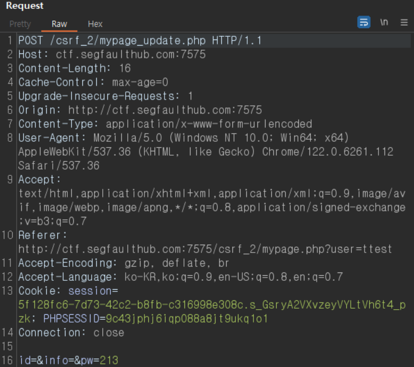Screen dimensions: 414x367
Task: Click the Cache-Control: max-age=0 line
Action: coord(93,82)
